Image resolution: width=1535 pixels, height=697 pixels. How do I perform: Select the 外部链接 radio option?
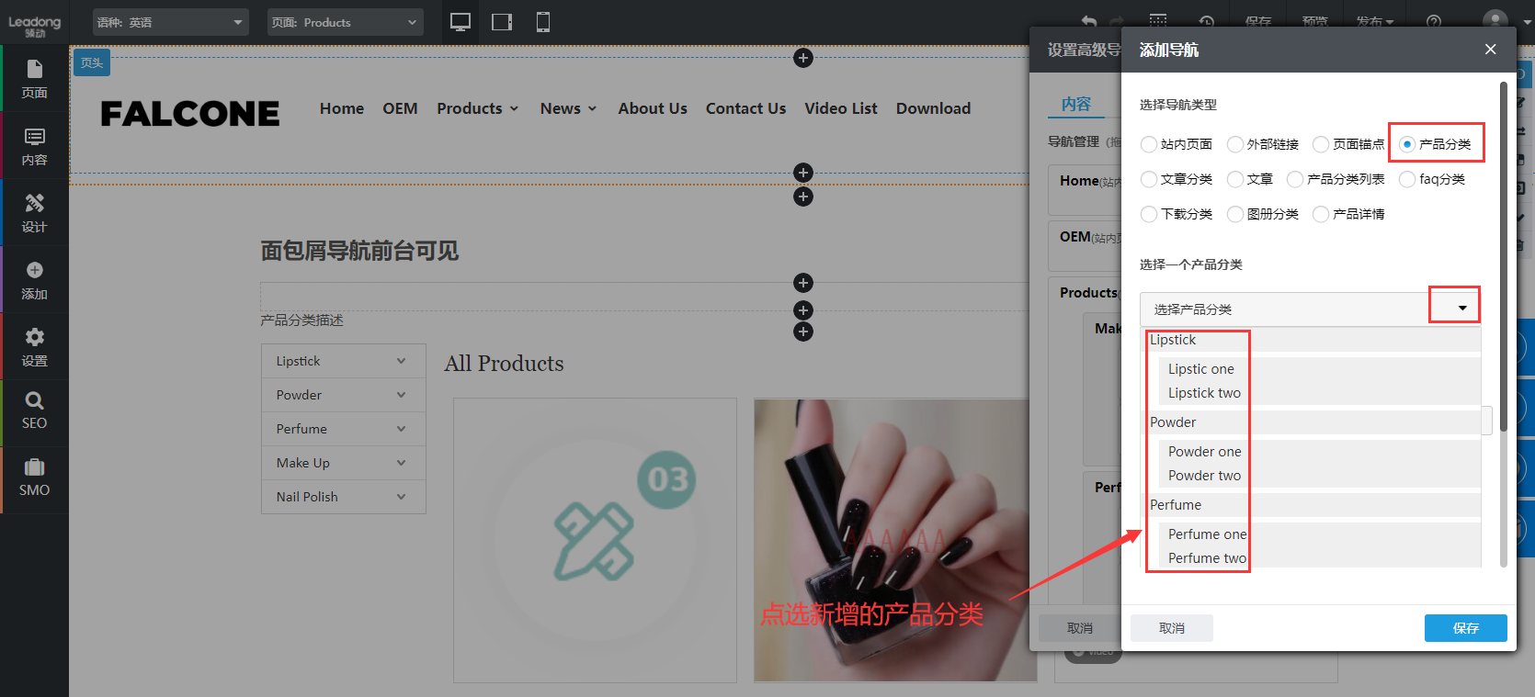1235,144
